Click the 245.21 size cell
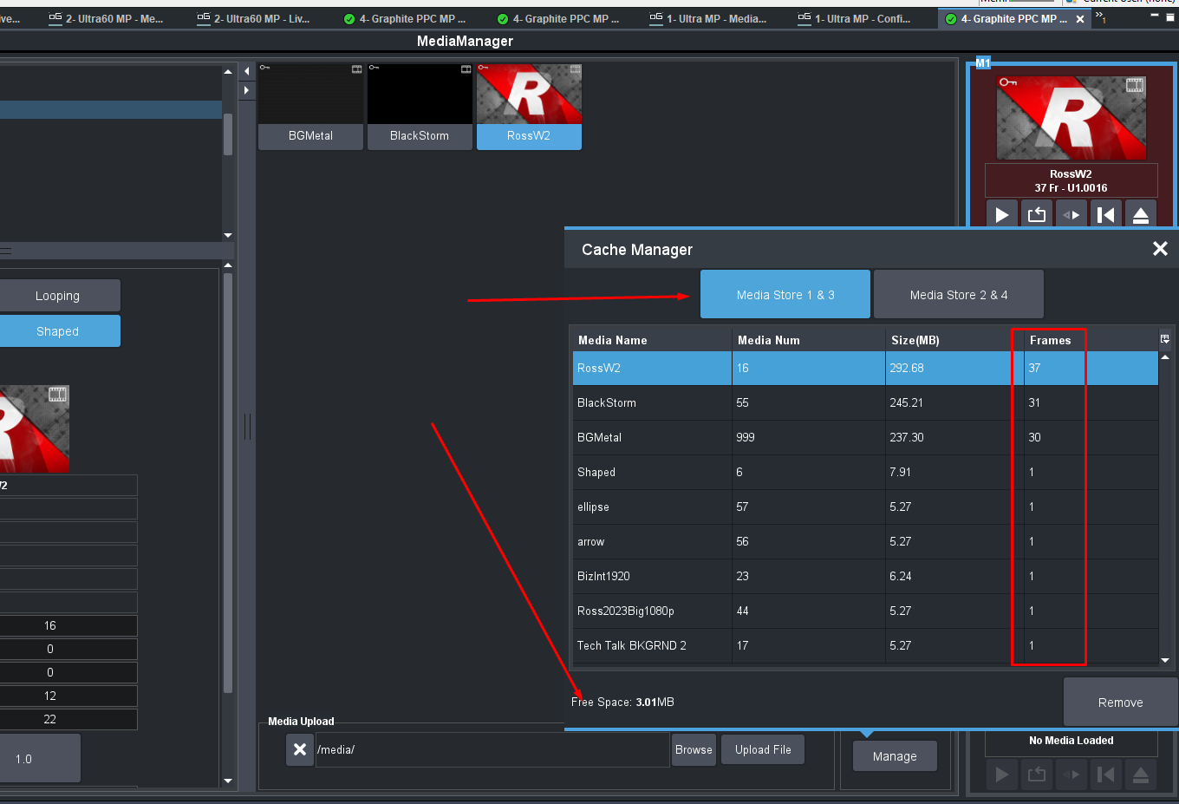1179x804 pixels. click(x=954, y=402)
